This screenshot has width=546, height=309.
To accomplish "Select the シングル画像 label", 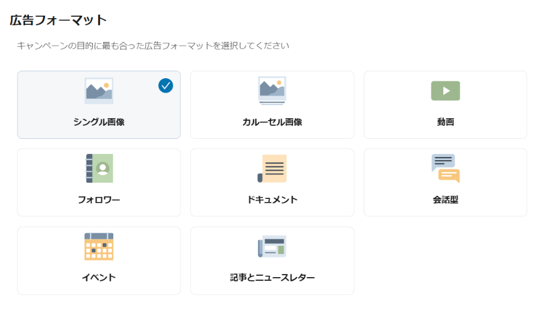I will [99, 122].
